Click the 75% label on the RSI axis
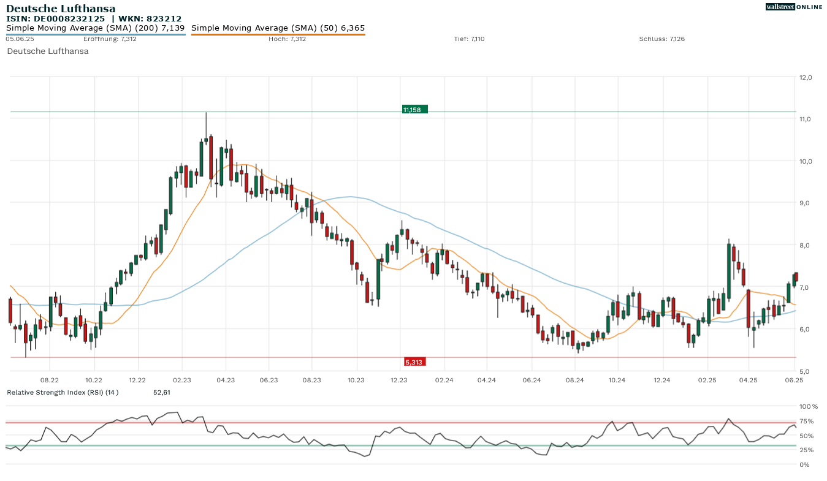 (x=806, y=422)
